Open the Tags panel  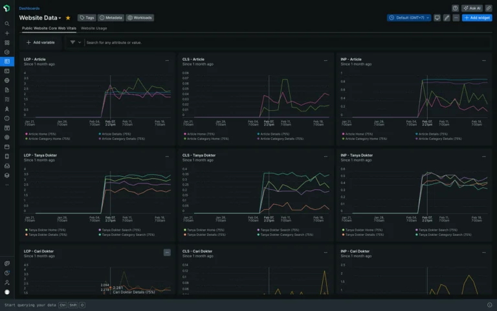pyautogui.click(x=87, y=17)
